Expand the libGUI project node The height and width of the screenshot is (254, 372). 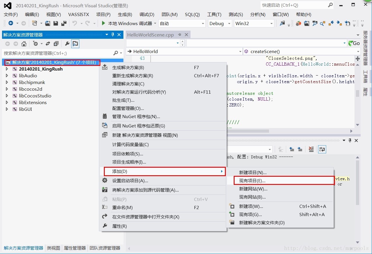[x=7, y=109]
